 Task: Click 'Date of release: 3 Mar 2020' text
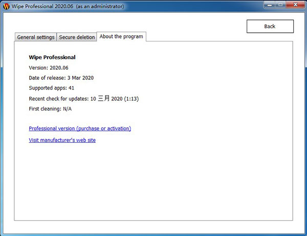[x=61, y=78]
